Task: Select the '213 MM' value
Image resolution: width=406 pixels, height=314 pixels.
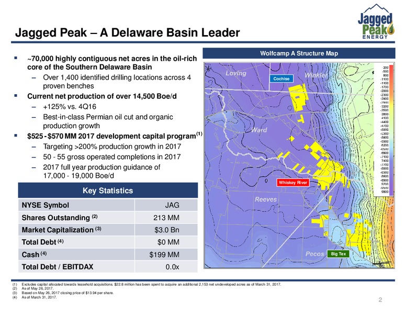Action: (x=166, y=218)
